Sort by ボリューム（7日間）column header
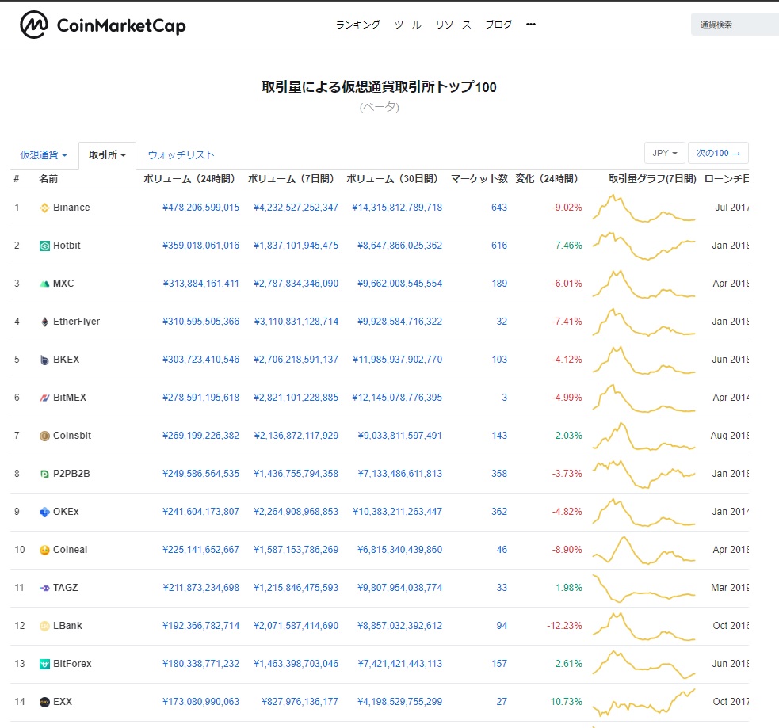 pos(291,179)
